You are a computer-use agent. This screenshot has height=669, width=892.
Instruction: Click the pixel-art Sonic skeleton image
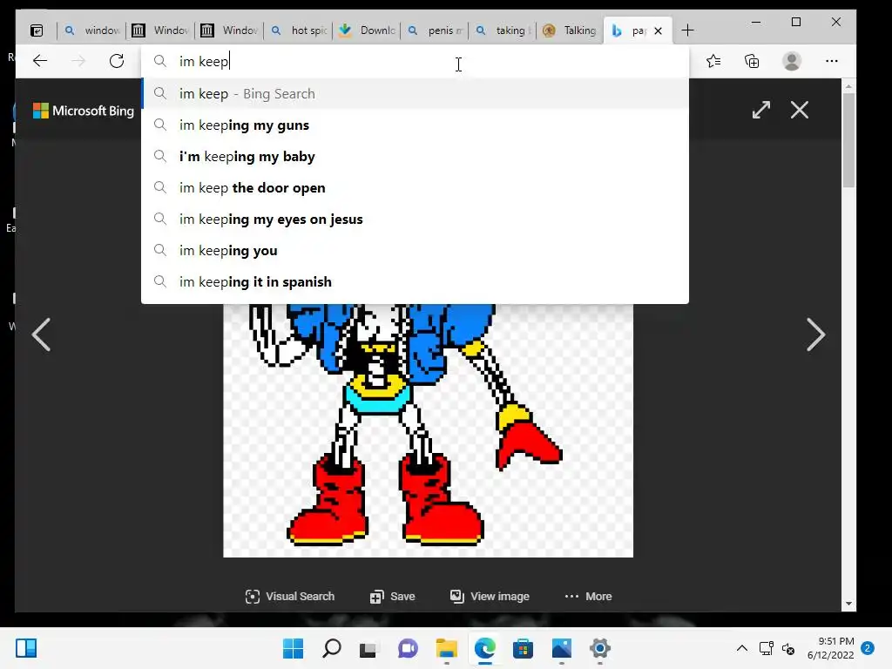coord(428,430)
